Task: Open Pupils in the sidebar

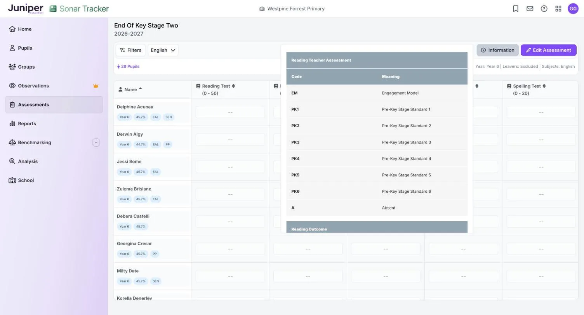Action: (x=54, y=48)
